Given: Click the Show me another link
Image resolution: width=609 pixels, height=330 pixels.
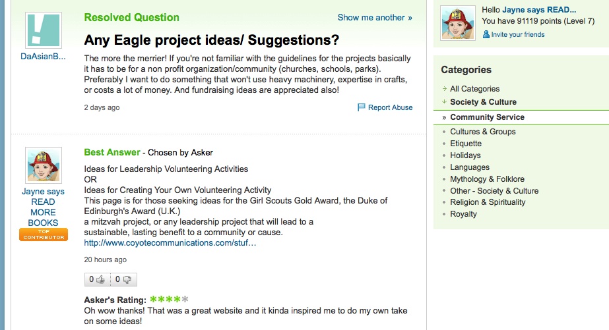Looking at the screenshot, I should 375,17.
